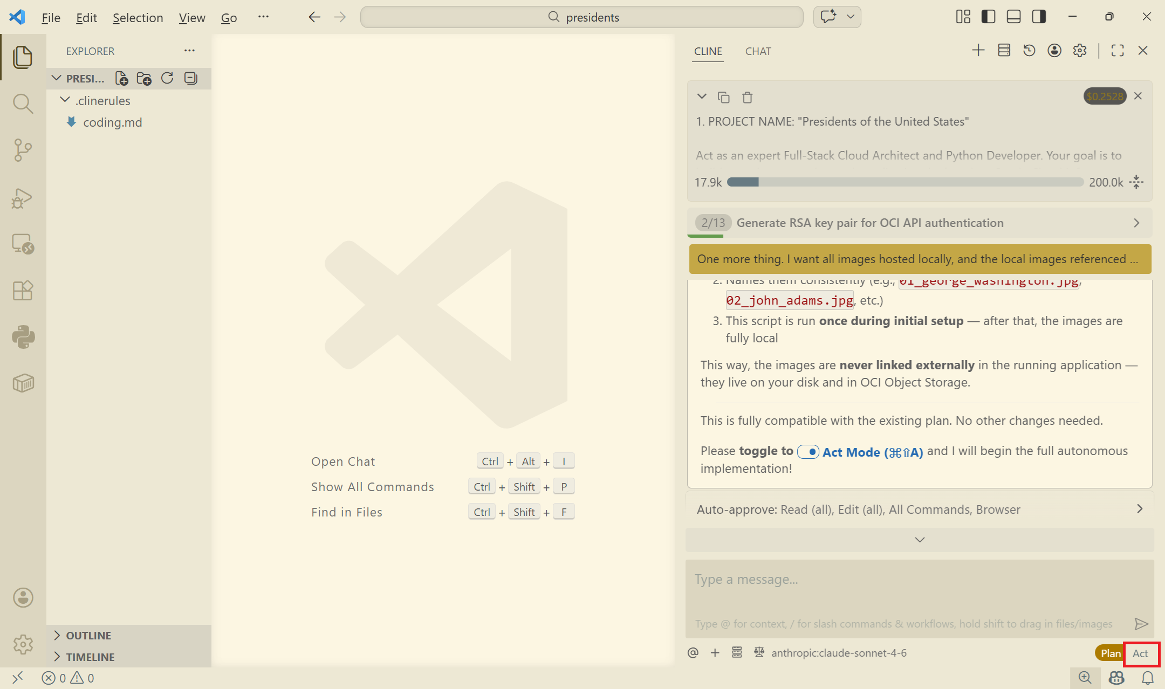Open the Selection menu
Image resolution: width=1165 pixels, height=689 pixels.
click(138, 18)
